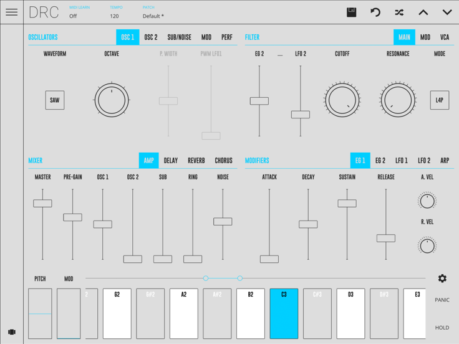Viewport: 459px width, 344px height.
Task: Play the G2 key
Action: pyautogui.click(x=117, y=313)
